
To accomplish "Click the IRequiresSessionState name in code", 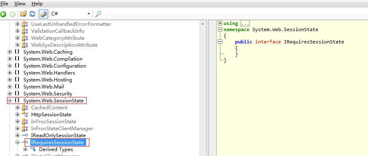I will tap(314, 42).
